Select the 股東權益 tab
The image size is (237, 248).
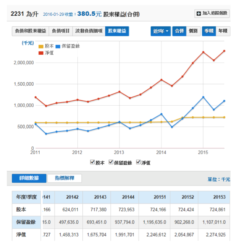[x=117, y=31]
